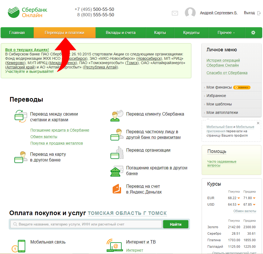Screen dimensions: 263x254
Task: Choose Перевод на счет в Яндекс.Деньгах
Action: tap(144, 189)
